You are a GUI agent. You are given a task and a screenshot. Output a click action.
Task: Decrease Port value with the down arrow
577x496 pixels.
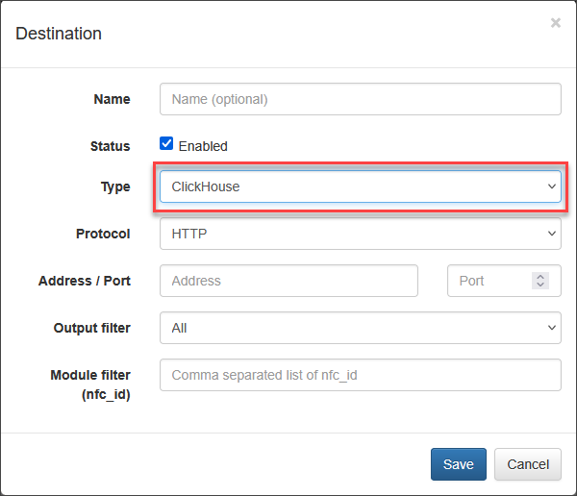click(x=540, y=285)
